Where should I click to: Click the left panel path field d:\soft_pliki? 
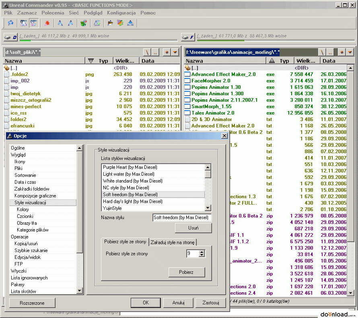coord(74,53)
